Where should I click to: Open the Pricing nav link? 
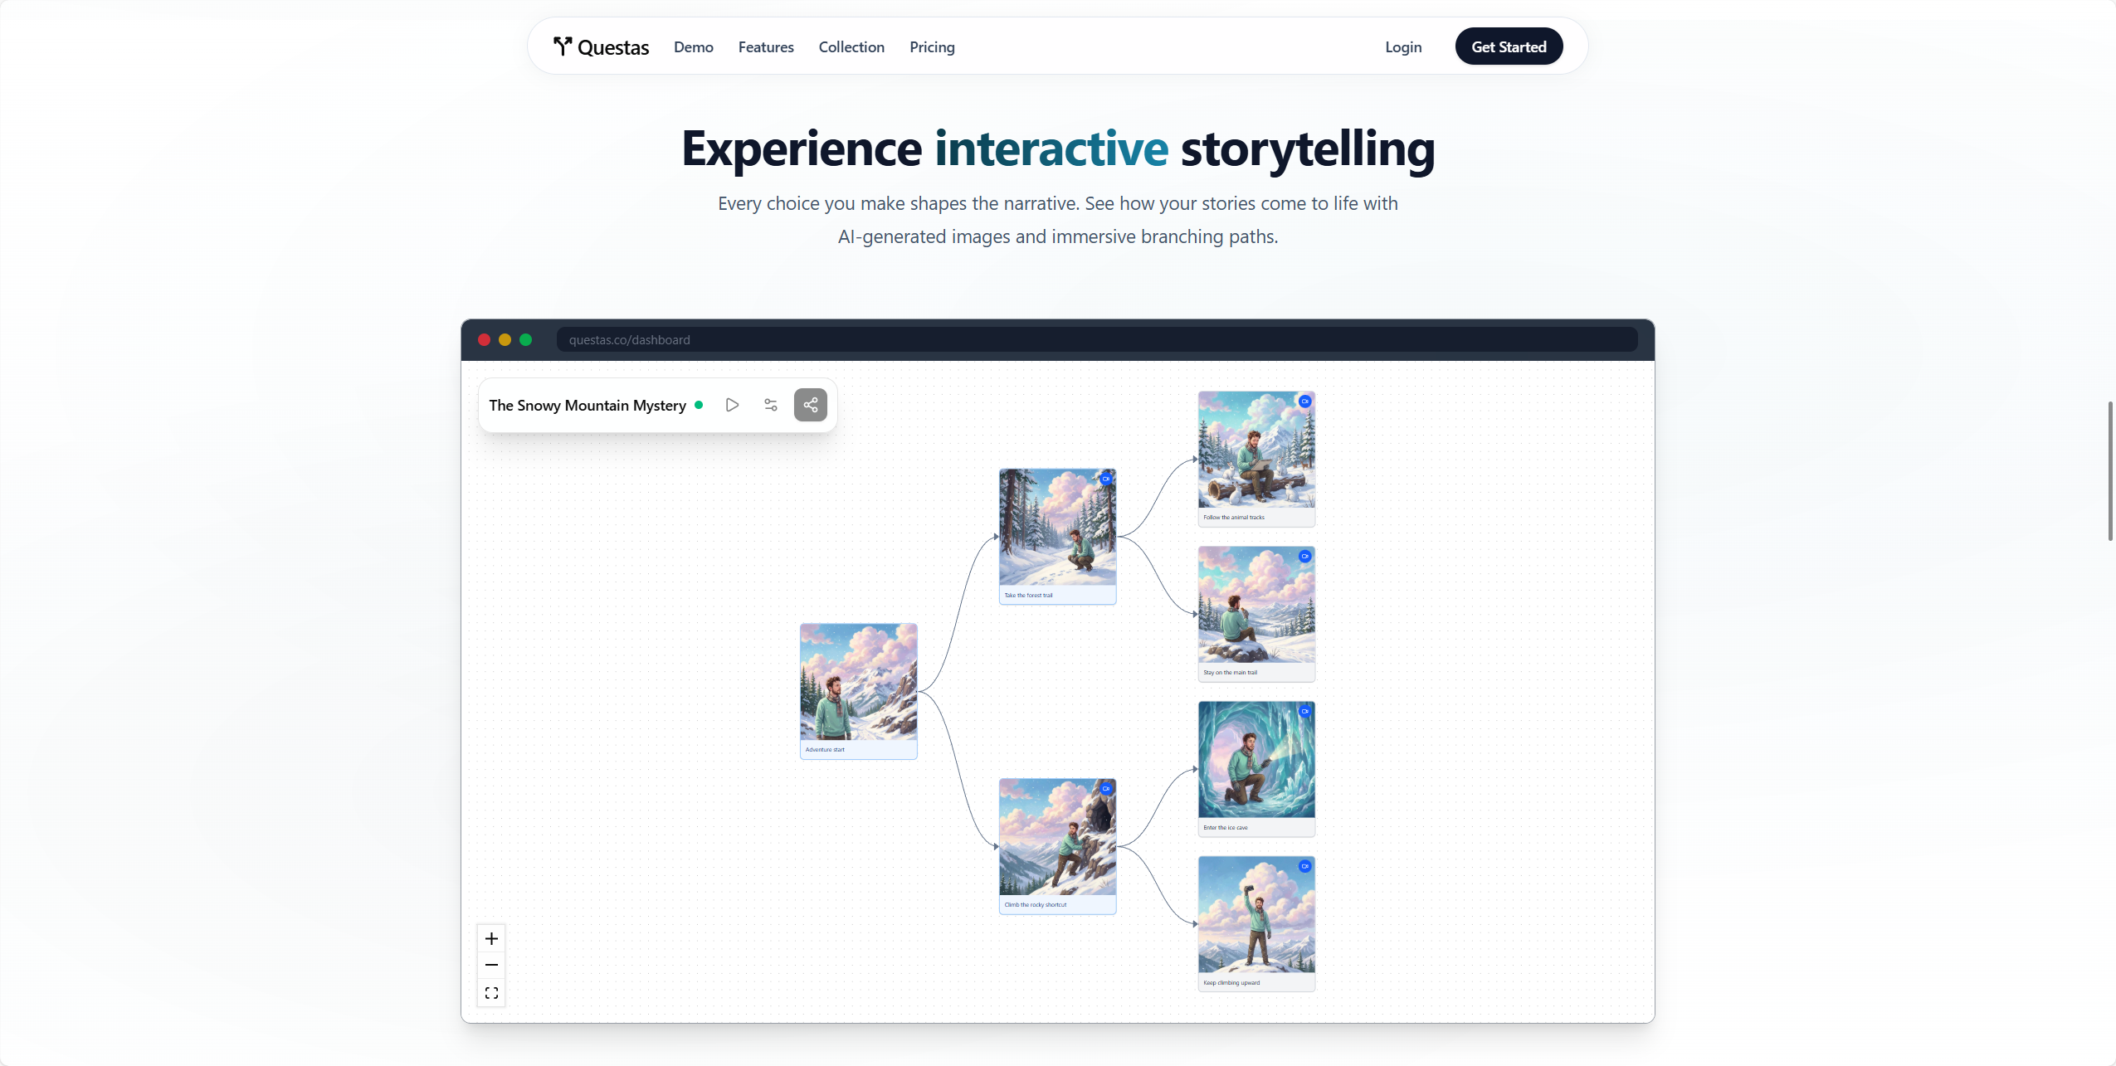tap(932, 47)
